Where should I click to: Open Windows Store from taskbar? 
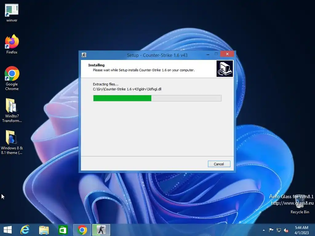pyautogui.click(x=63, y=230)
